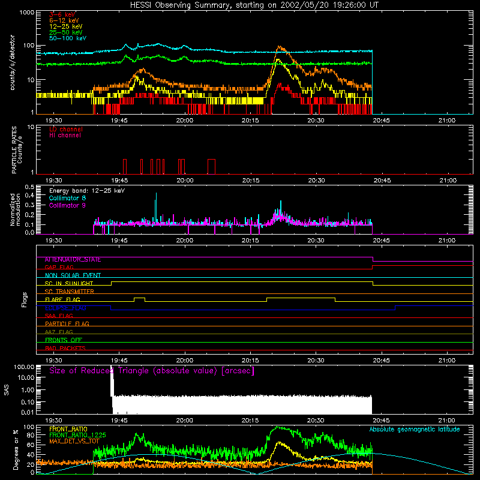The width and height of the screenshot is (480, 480).
Task: Click the 'Degrees or %' axis label
Action: pyautogui.click(x=16, y=449)
